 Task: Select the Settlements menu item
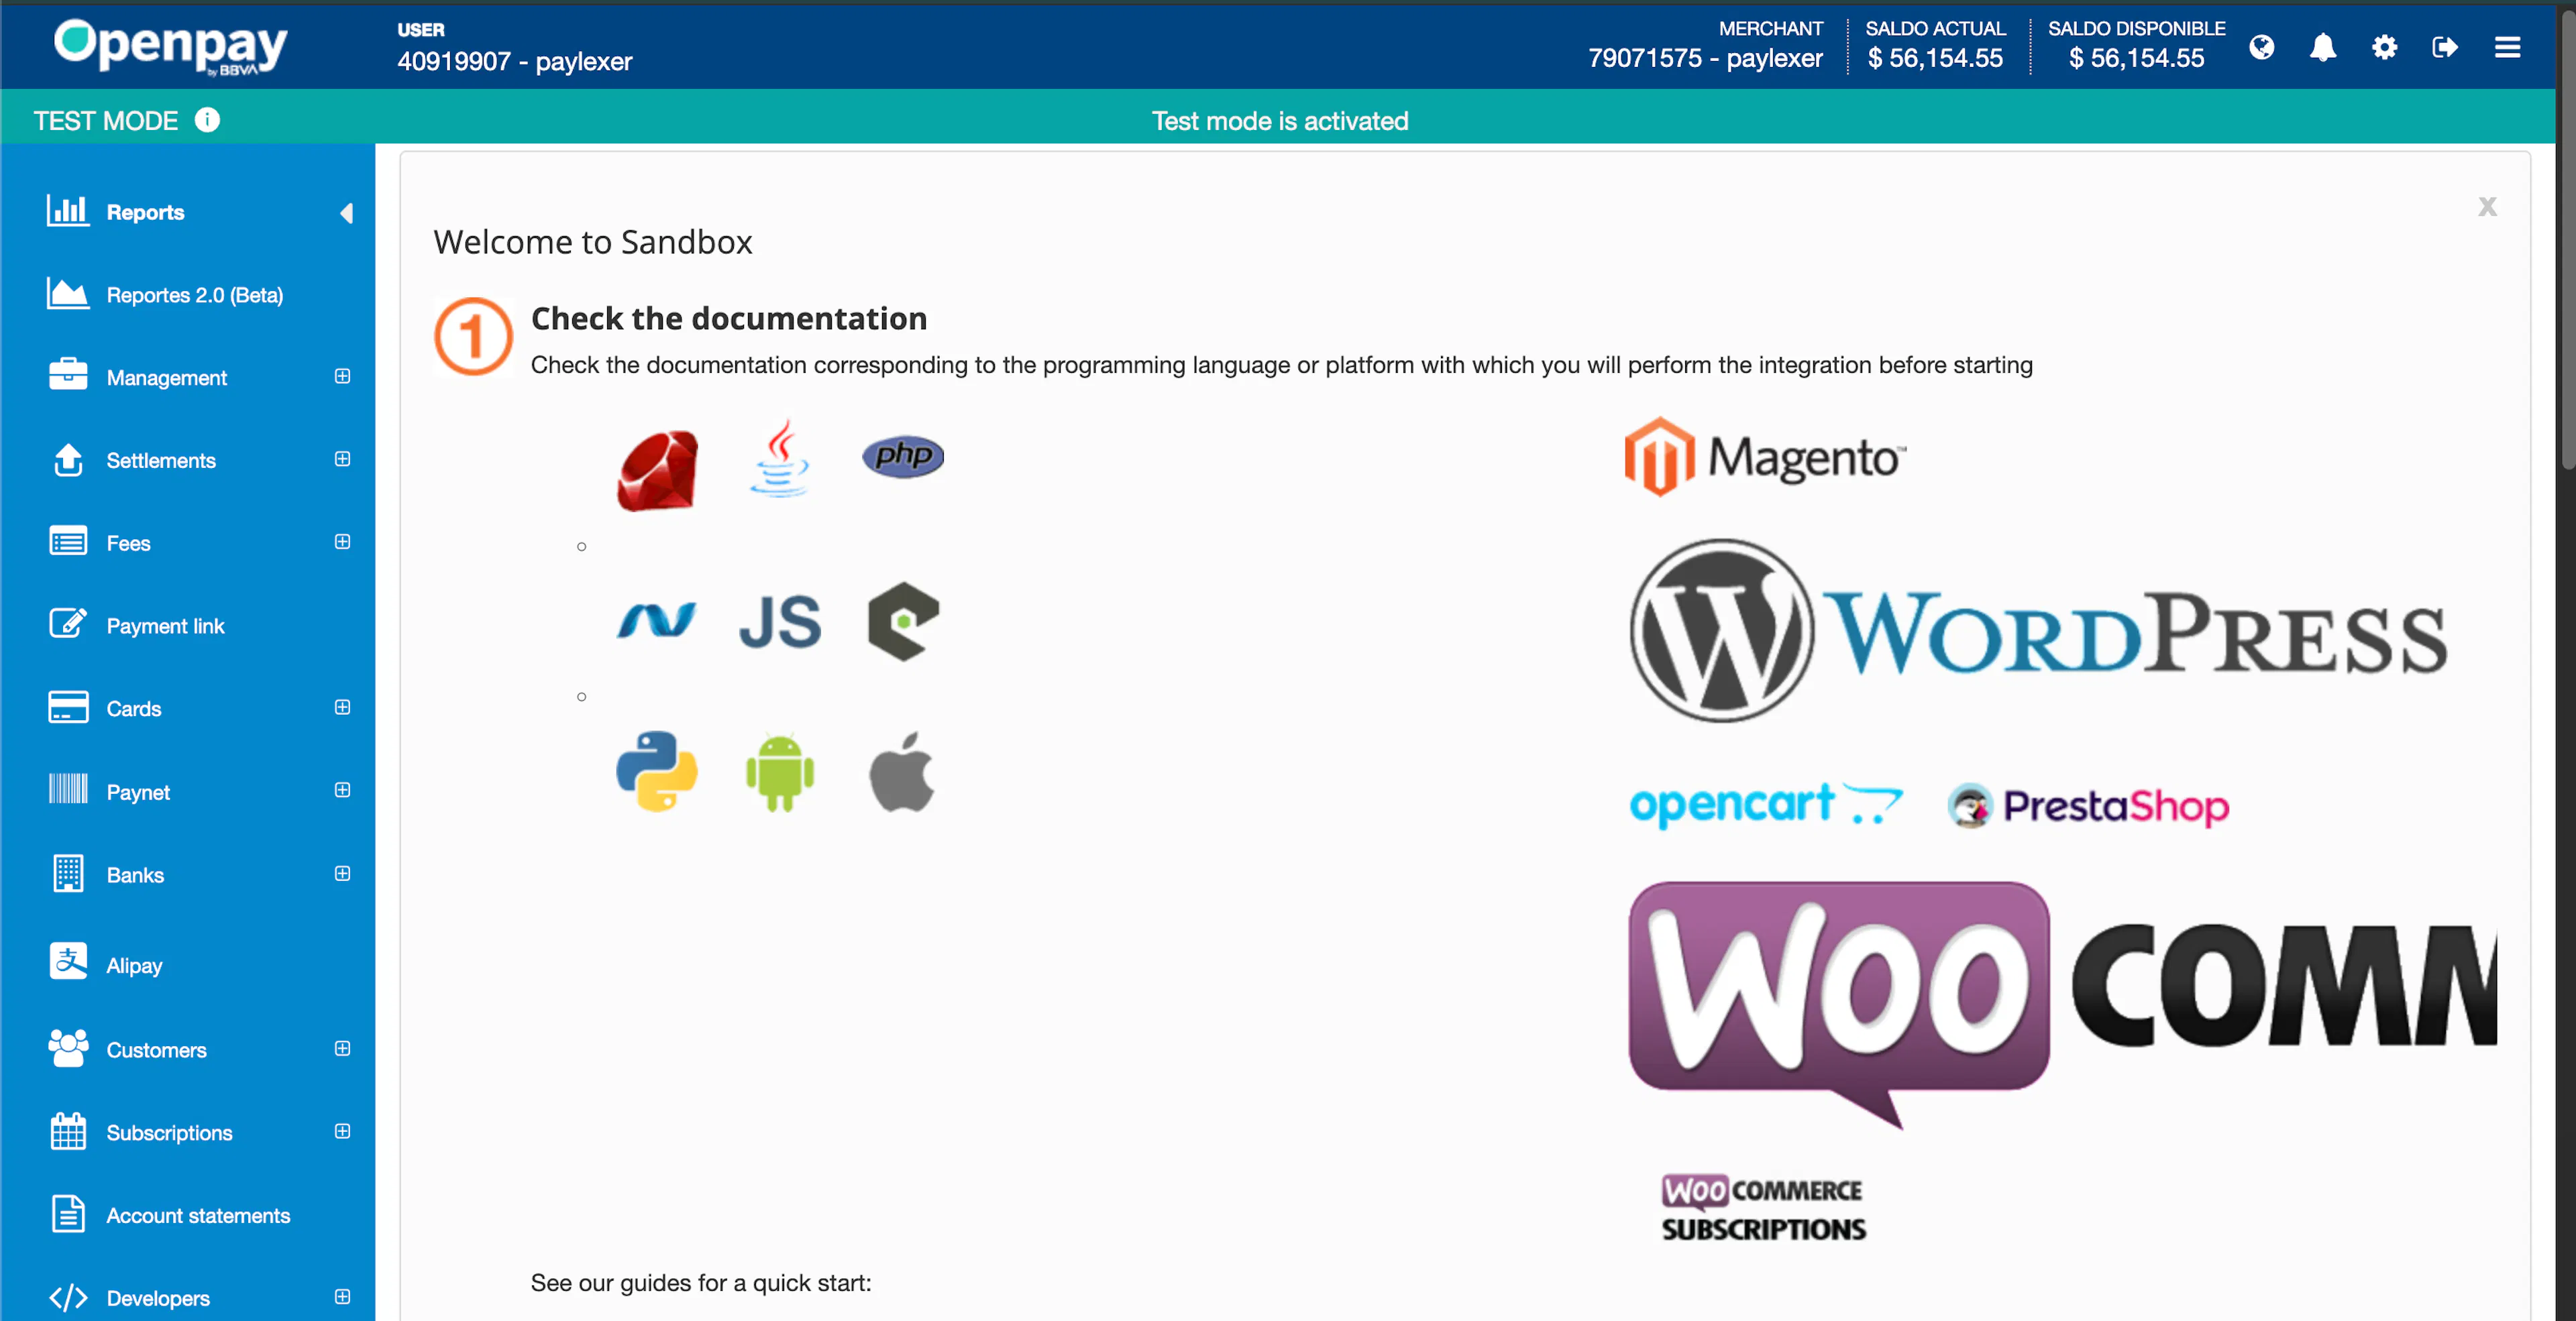tap(188, 461)
